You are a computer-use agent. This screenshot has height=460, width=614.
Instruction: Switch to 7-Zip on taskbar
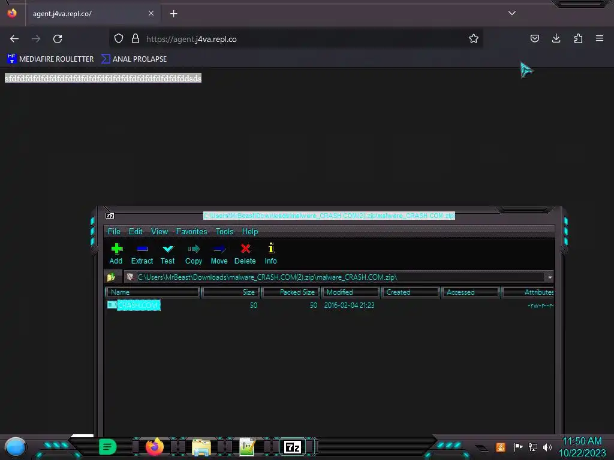tap(293, 447)
